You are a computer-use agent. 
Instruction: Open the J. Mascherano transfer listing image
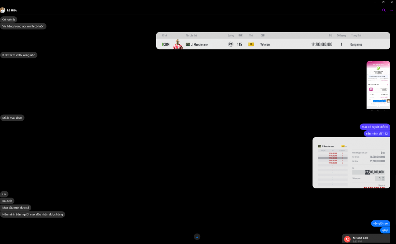coord(273,41)
